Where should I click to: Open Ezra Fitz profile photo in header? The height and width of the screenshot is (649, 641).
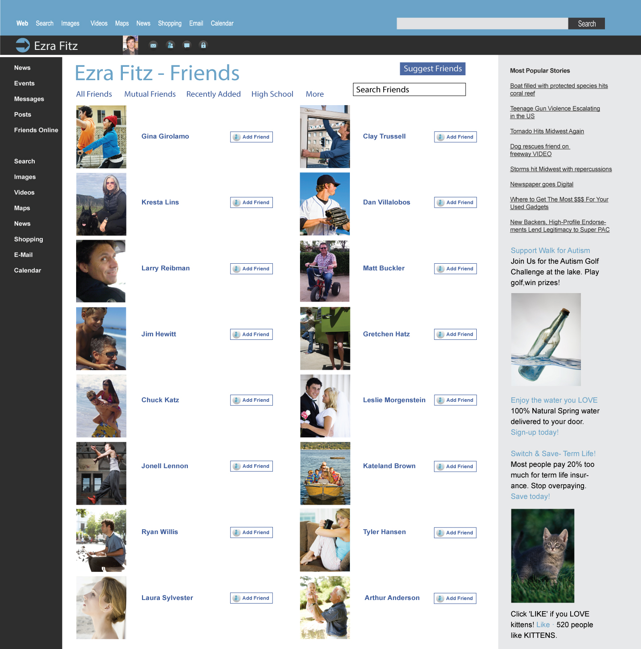coord(130,45)
